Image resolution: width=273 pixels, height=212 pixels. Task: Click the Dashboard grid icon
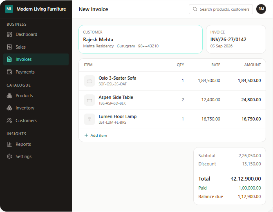[9, 34]
